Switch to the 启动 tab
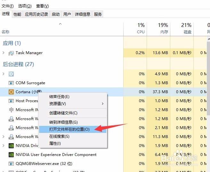 tap(56, 14)
